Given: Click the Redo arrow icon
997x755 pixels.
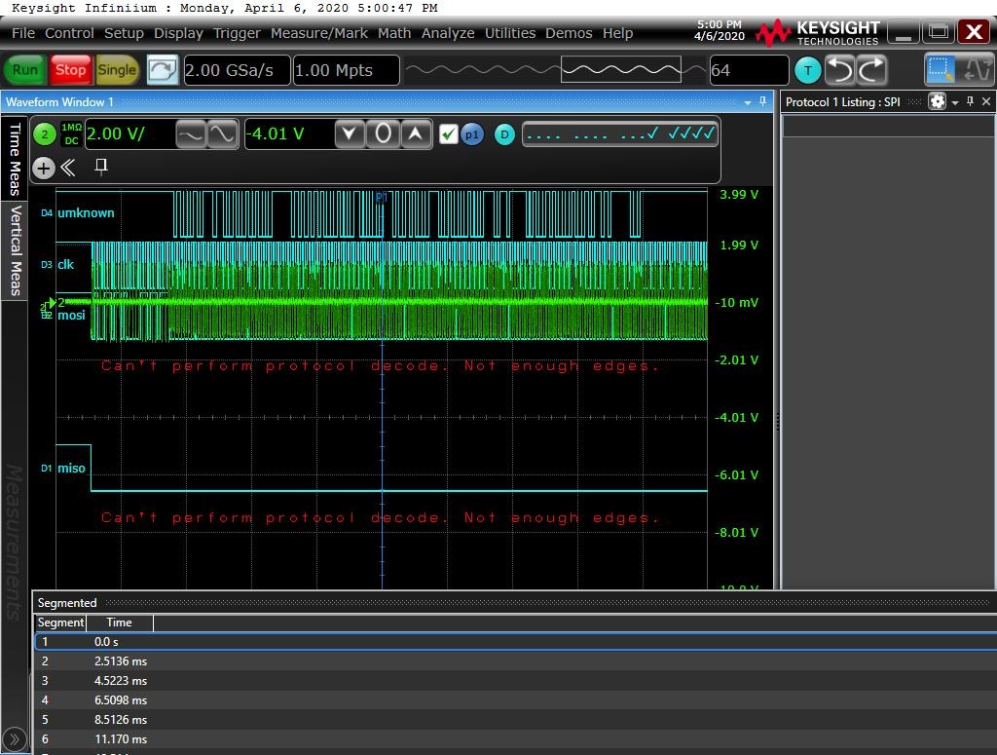Looking at the screenshot, I should (871, 70).
